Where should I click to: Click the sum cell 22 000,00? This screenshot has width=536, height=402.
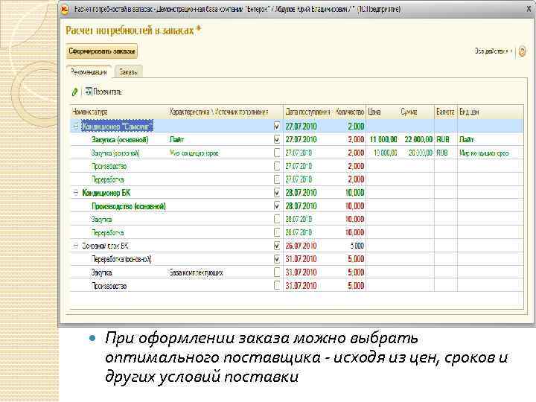(x=418, y=139)
